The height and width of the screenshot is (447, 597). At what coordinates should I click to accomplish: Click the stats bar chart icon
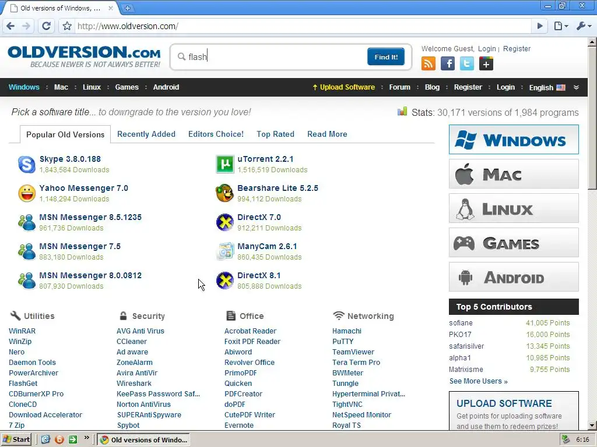tap(402, 111)
